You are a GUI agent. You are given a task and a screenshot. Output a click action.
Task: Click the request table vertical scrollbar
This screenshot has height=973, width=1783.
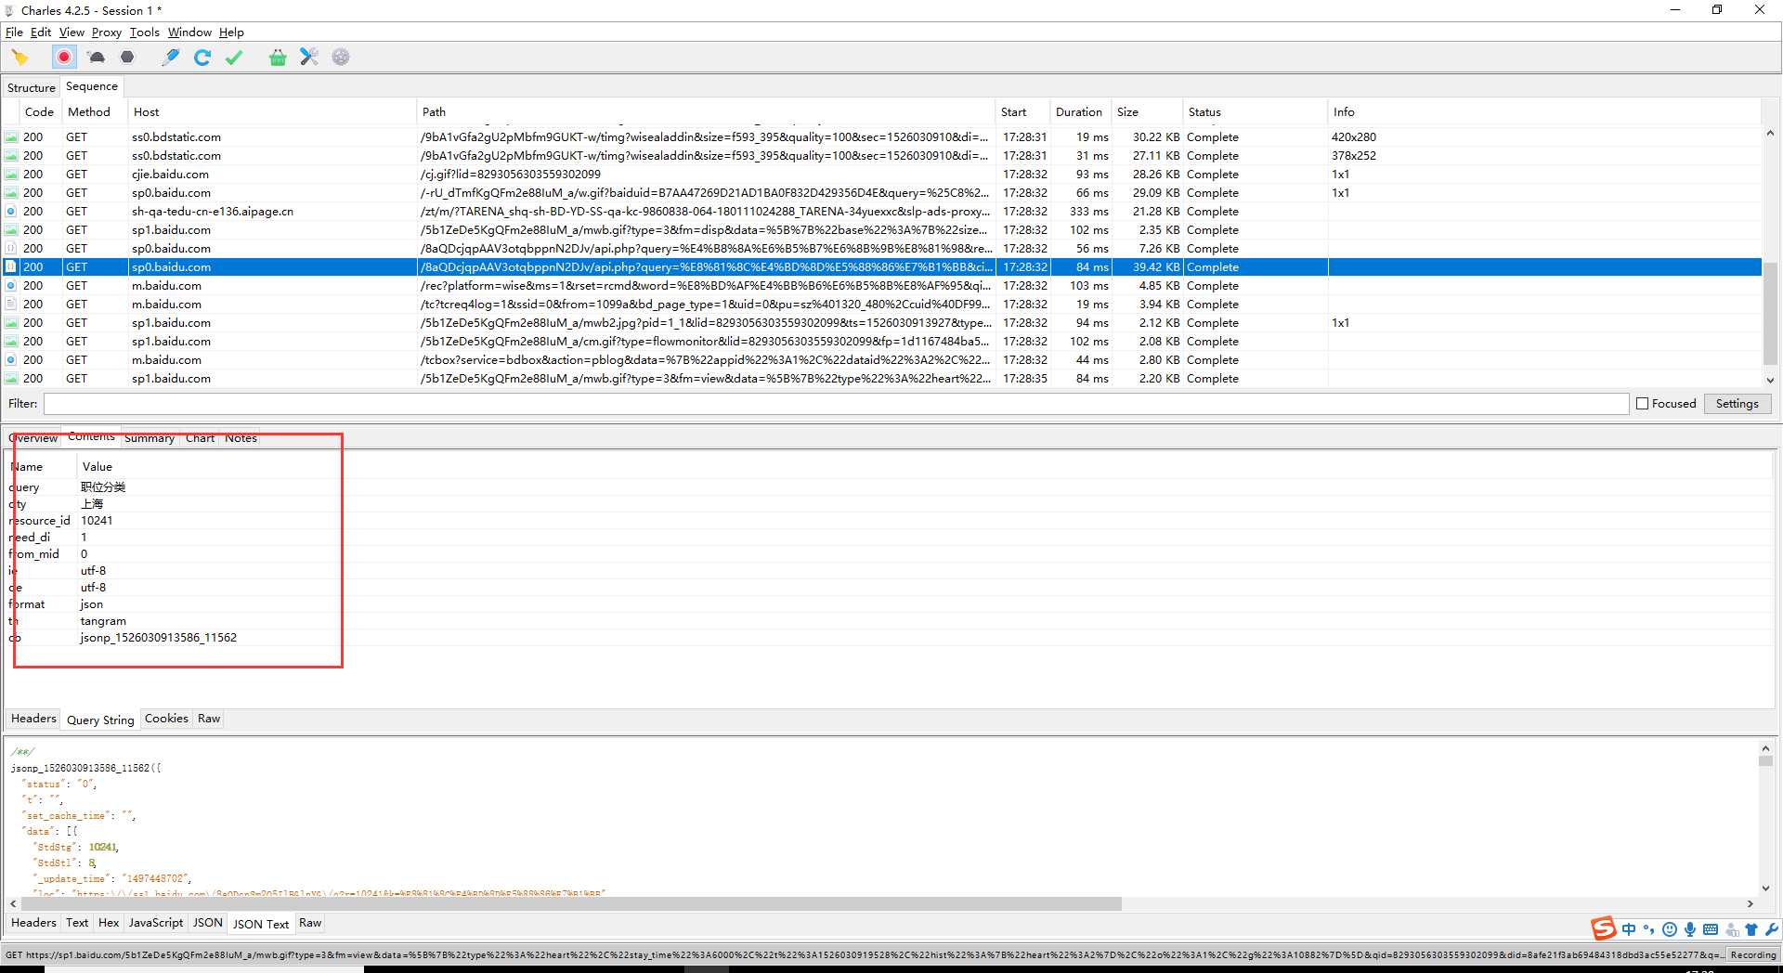pos(1770,316)
